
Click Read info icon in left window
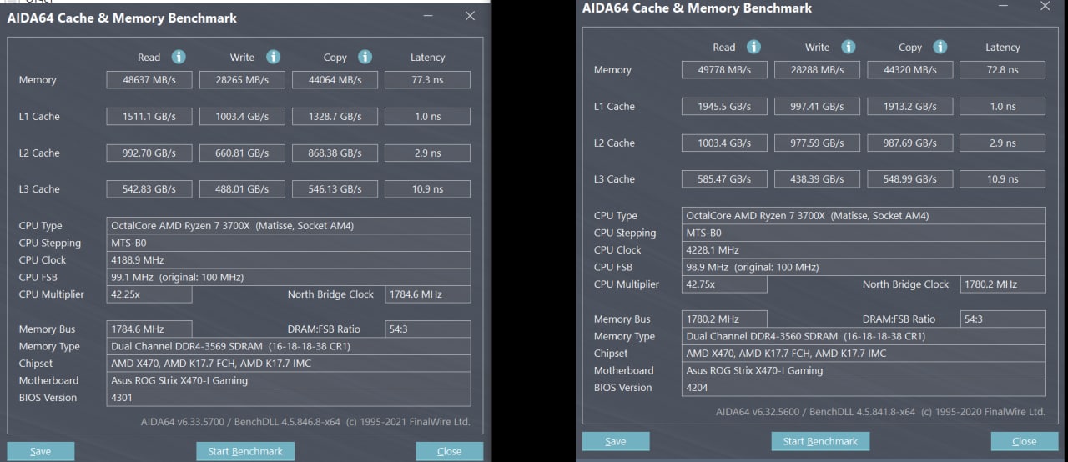coord(179,57)
